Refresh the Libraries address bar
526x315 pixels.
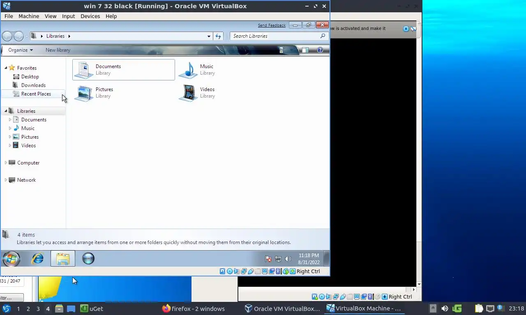click(x=218, y=36)
